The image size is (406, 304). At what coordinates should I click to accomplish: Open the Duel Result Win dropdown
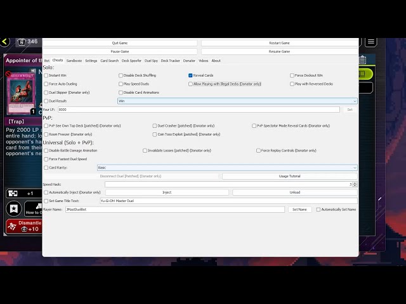237,101
